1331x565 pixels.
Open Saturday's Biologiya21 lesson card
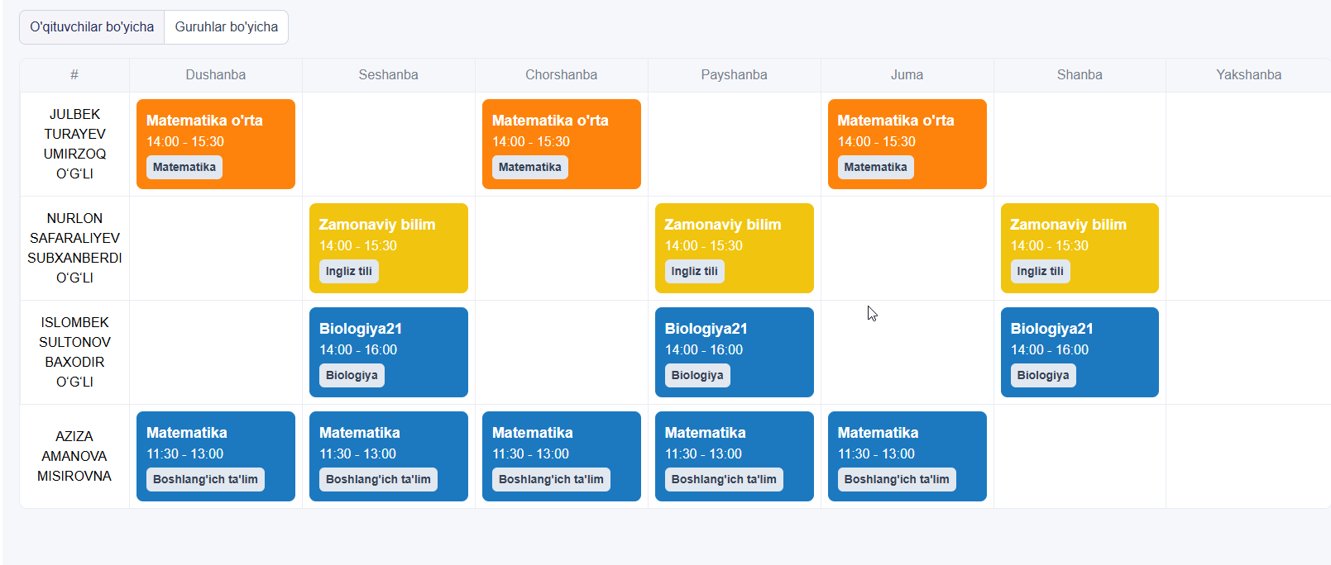click(x=1079, y=340)
